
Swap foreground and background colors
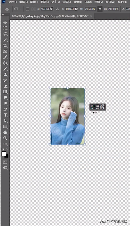pyautogui.click(x=7, y=149)
